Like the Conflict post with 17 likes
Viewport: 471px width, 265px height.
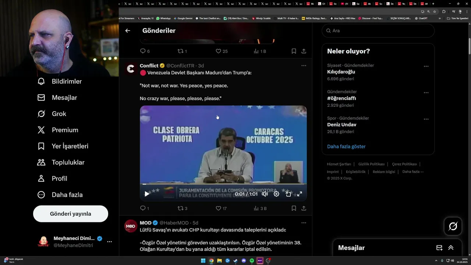click(x=221, y=208)
